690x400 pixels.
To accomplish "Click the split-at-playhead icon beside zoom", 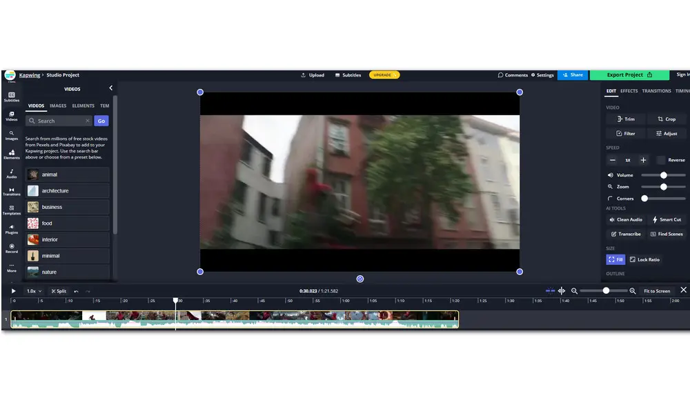I will tap(562, 291).
